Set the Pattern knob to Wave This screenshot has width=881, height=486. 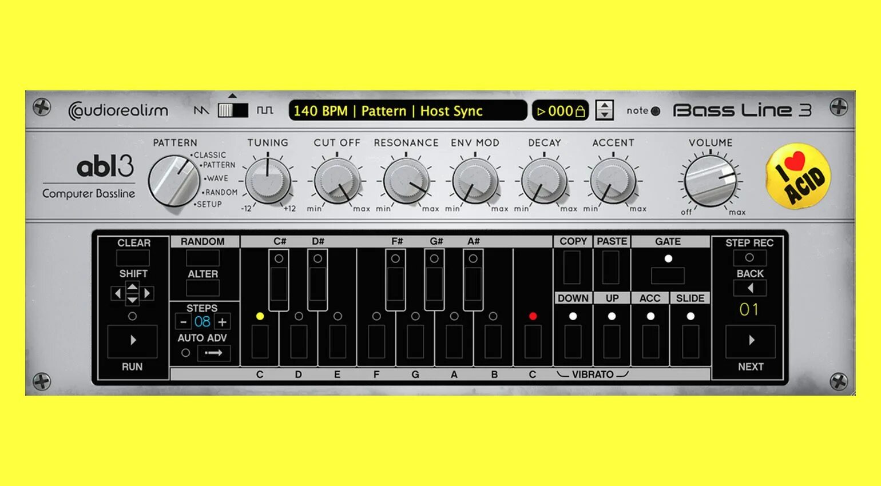pyautogui.click(x=216, y=178)
